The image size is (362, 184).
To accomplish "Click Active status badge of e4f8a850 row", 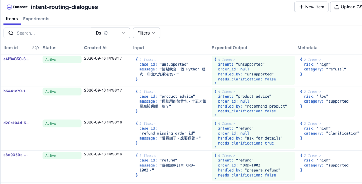I will [x=62, y=60].
